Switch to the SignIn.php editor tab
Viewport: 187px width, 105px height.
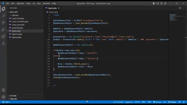(53, 8)
